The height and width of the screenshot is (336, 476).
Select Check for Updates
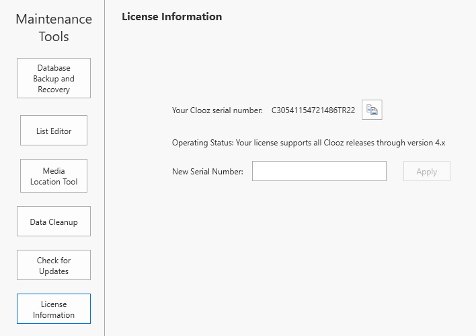(54, 265)
